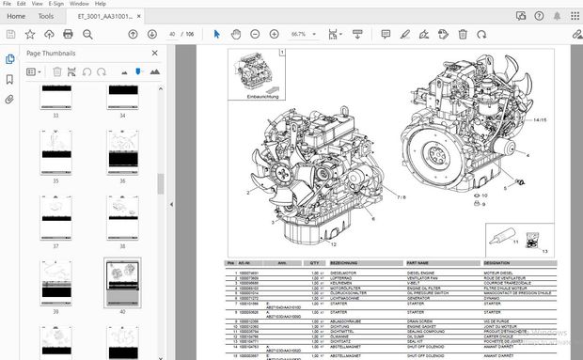583x360 pixels.
Task: Reduce thumbnail size with small mountain icon
Action: (124, 72)
